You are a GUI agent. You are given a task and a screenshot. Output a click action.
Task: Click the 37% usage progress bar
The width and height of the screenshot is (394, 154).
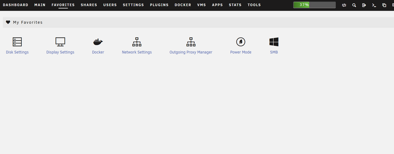(314, 5)
